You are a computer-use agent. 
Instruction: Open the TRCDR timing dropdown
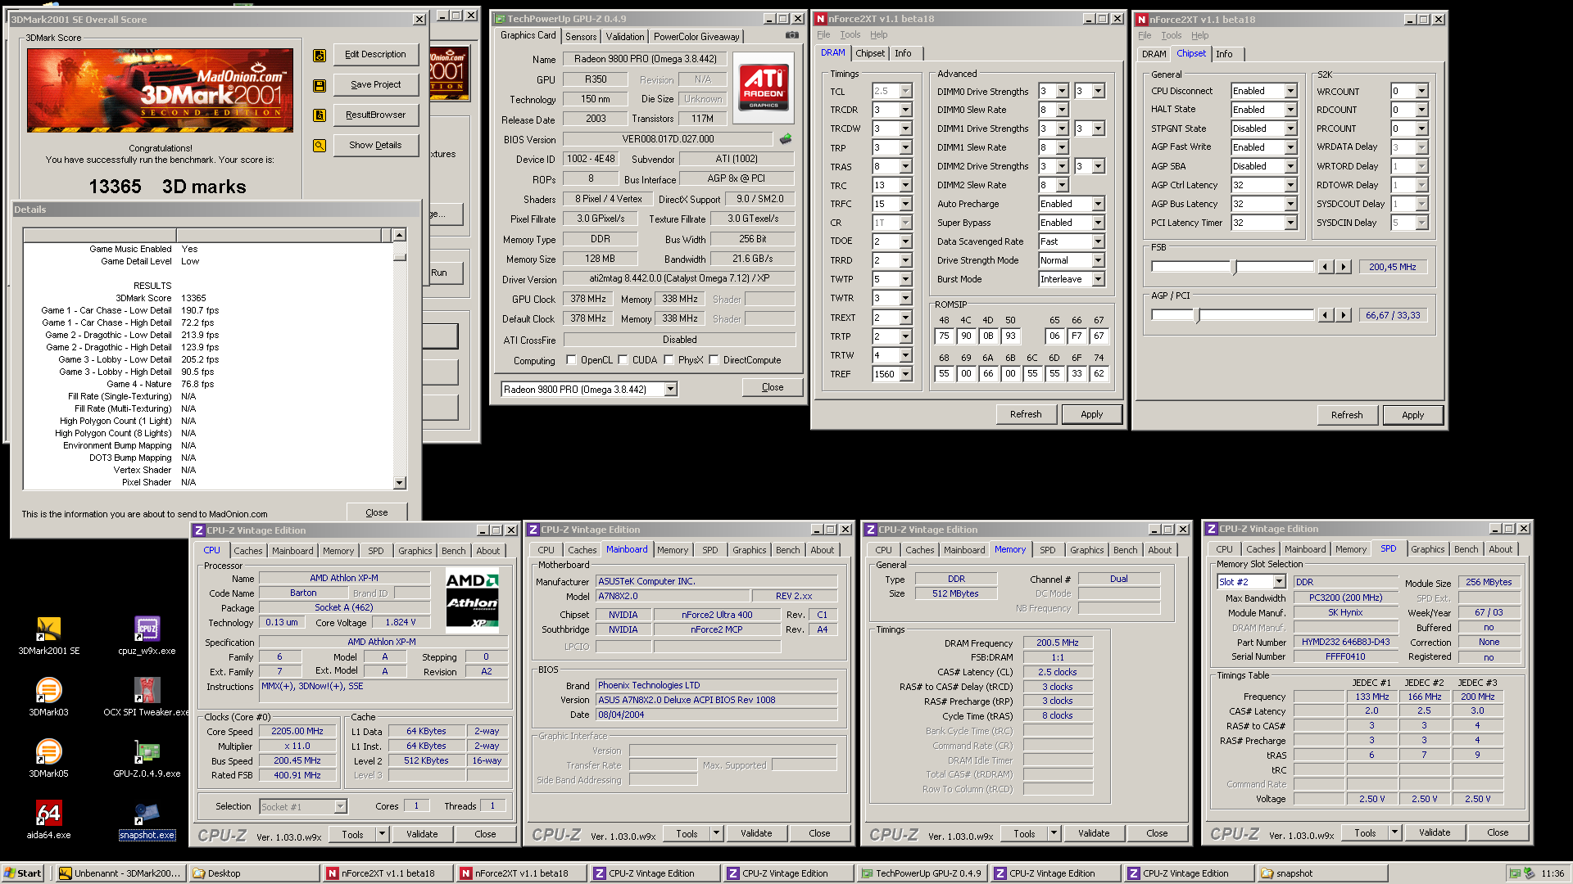[x=905, y=110]
